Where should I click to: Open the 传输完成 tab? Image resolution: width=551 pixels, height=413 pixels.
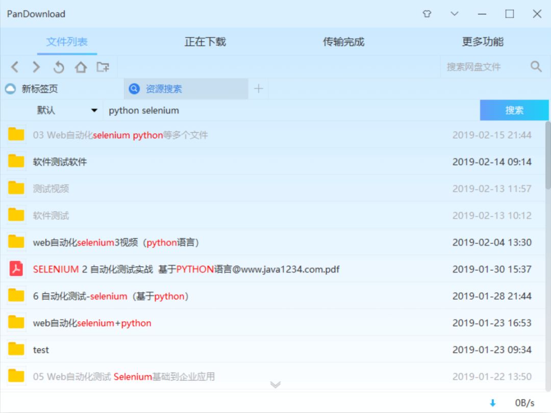pos(344,42)
